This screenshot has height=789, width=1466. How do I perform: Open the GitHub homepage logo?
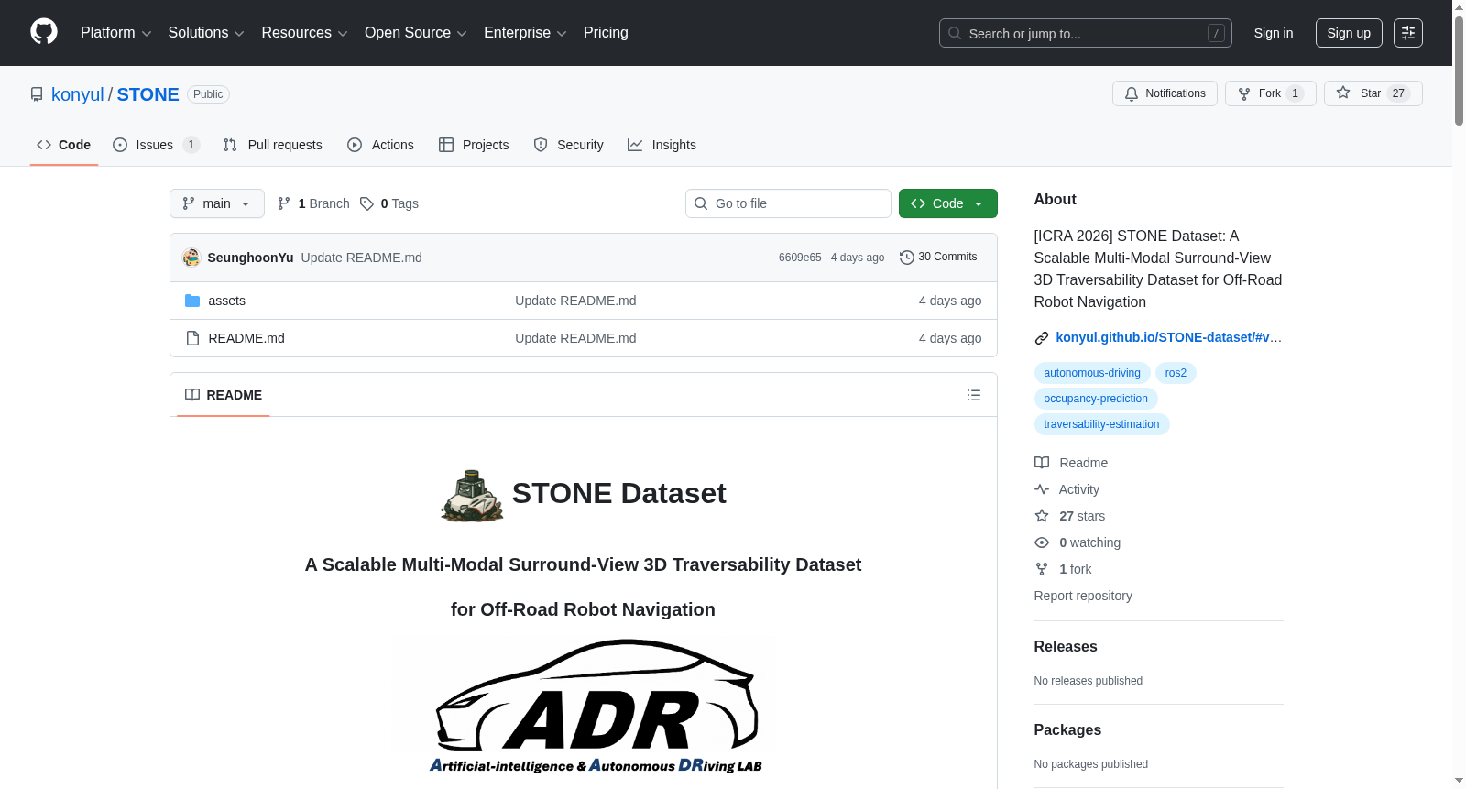[44, 32]
